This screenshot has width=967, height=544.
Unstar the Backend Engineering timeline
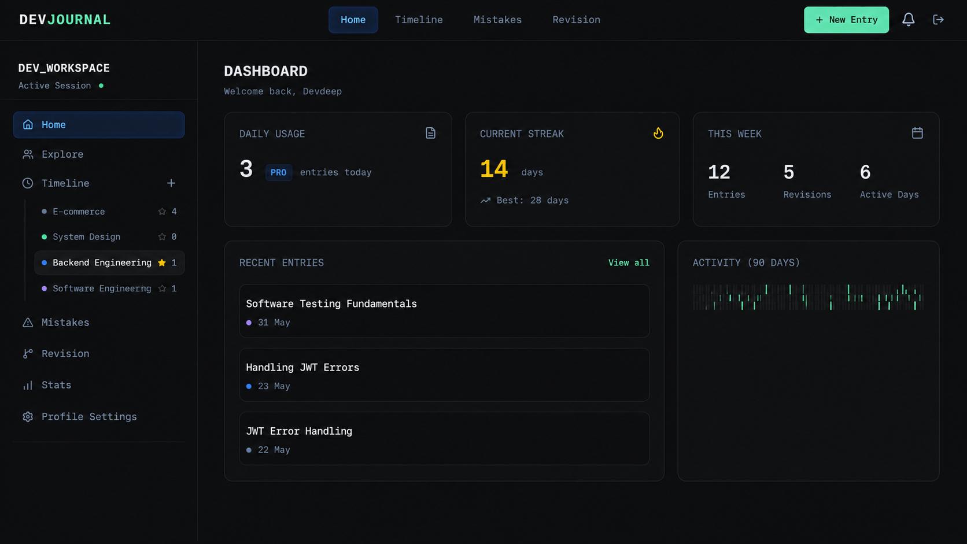pyautogui.click(x=162, y=262)
